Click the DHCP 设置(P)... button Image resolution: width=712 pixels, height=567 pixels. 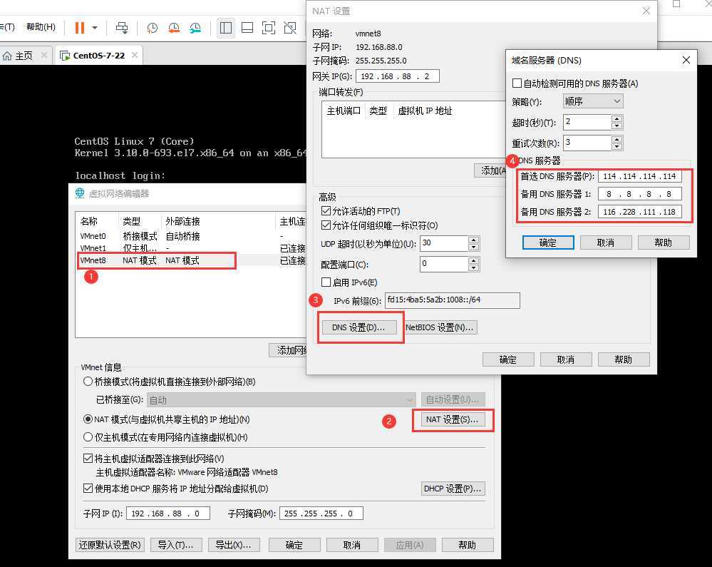point(453,489)
